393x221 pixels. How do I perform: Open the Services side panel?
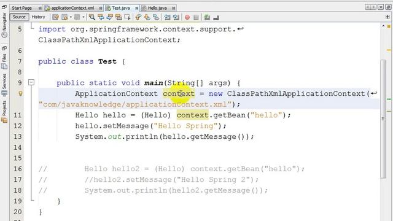pyautogui.click(x=4, y=85)
